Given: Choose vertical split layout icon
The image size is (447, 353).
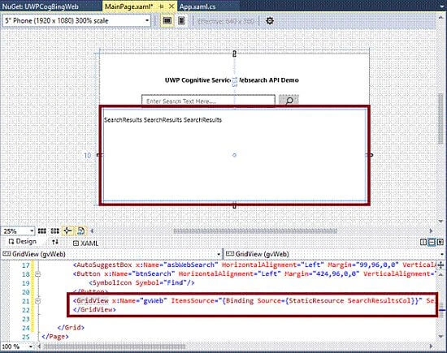Looking at the screenshot, I should click(x=423, y=243).
